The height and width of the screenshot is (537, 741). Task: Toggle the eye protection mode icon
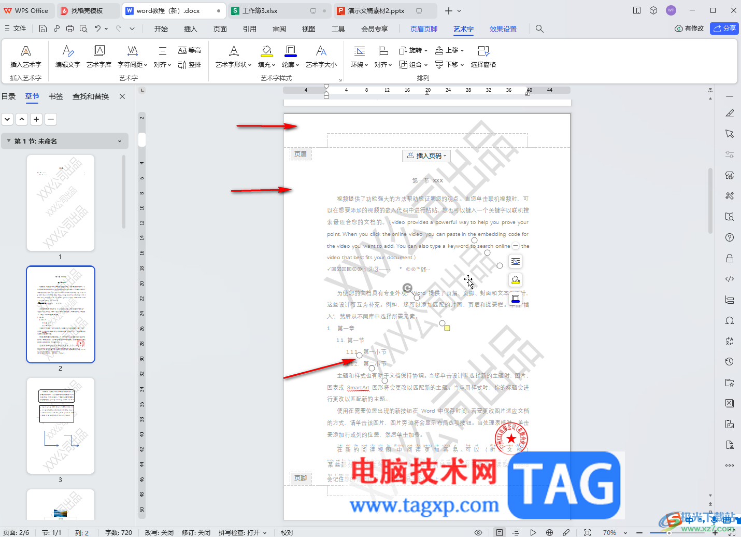pos(478,532)
